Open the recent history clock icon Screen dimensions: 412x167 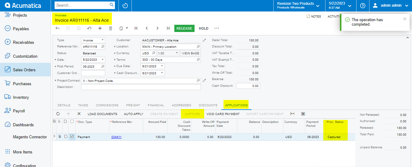[x=125, y=6]
